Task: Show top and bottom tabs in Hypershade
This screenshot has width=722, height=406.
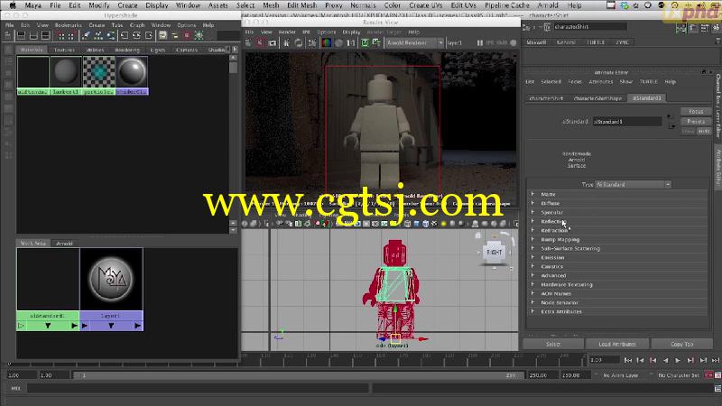Action: 46,35
